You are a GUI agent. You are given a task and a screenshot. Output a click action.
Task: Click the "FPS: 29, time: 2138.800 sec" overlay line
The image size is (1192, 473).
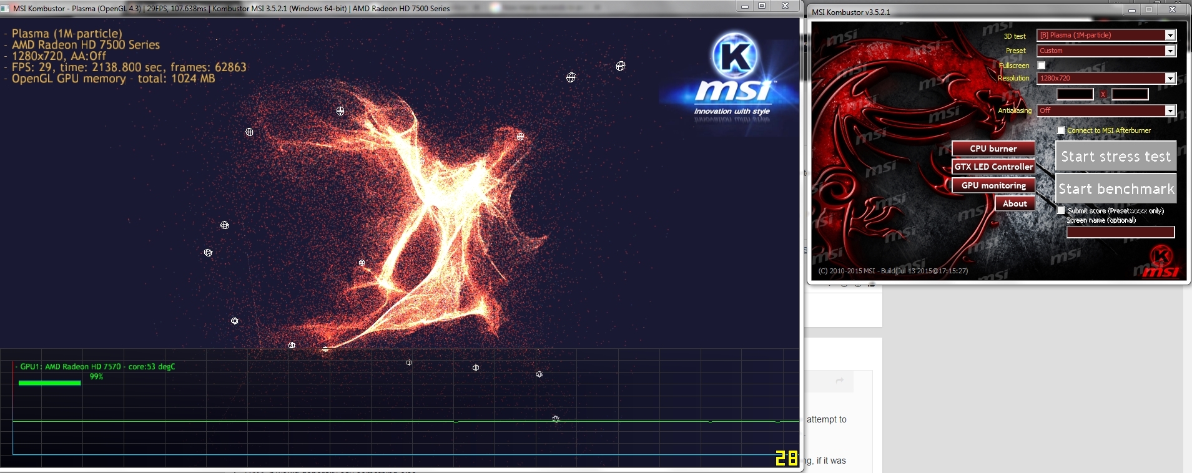tap(129, 67)
